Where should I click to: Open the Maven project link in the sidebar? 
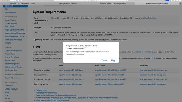[x=7, y=99]
